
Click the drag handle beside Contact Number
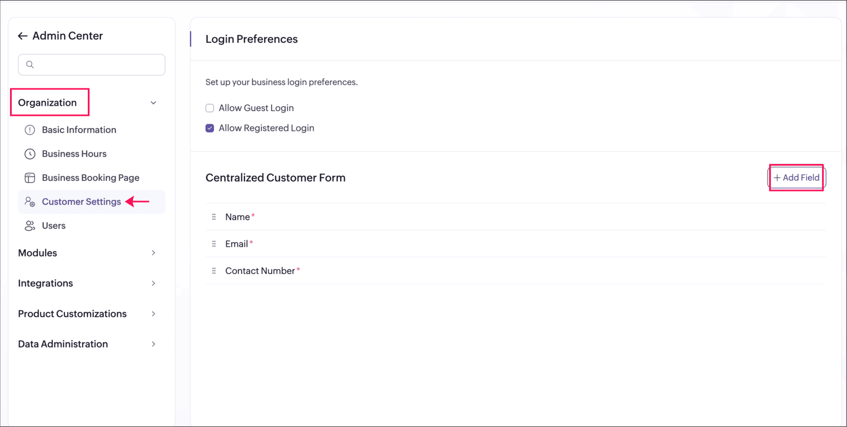pos(214,271)
